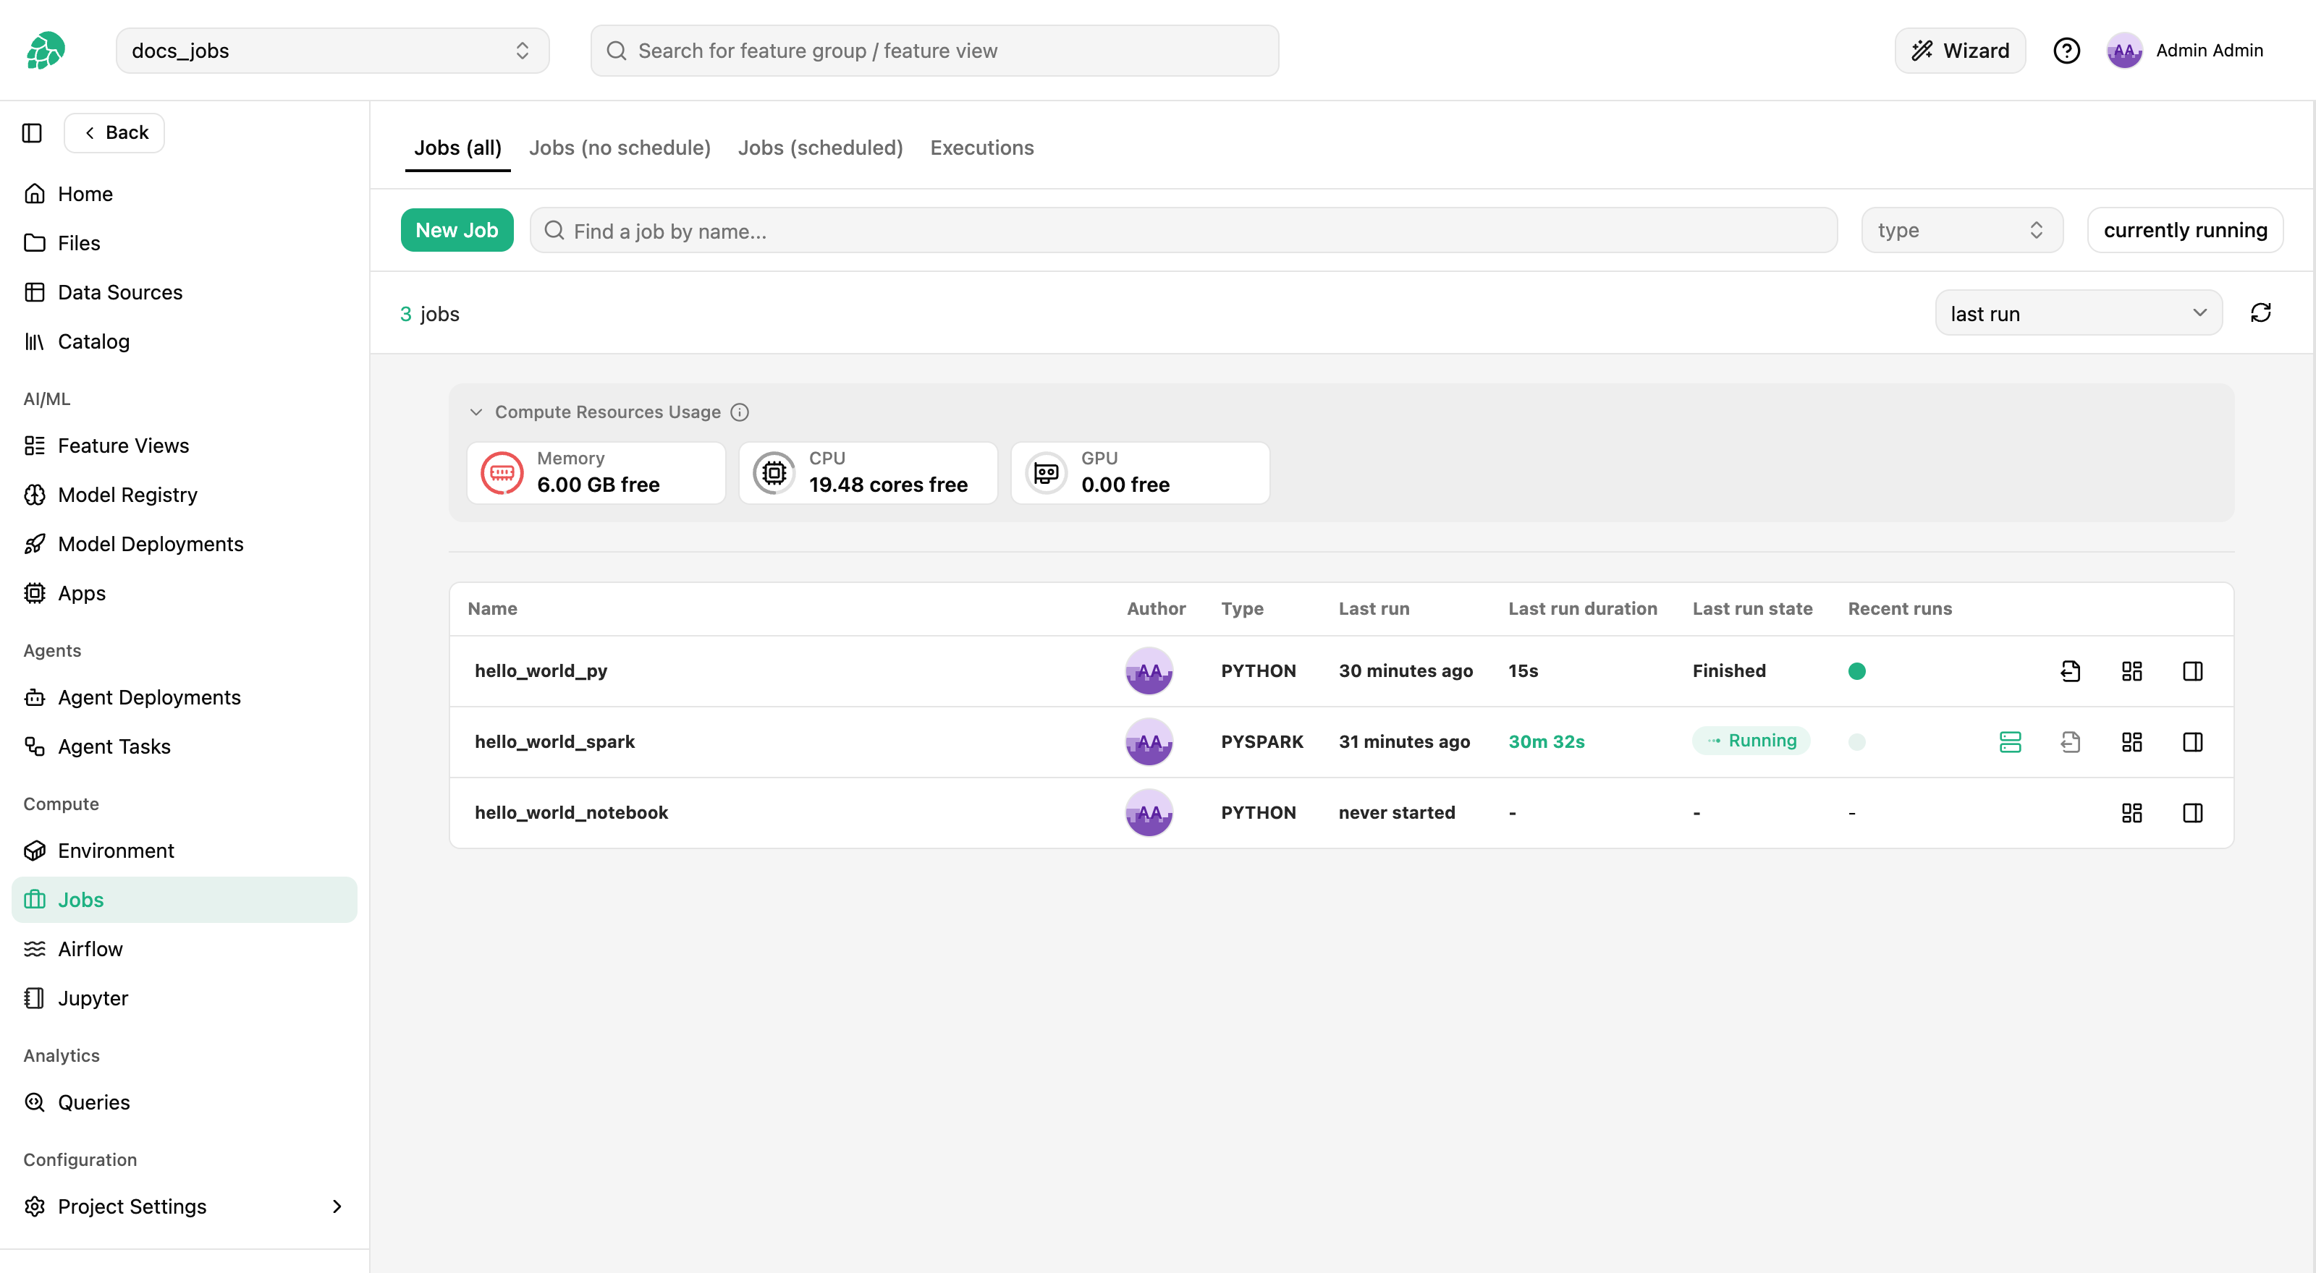Collapse Compute Resources Usage section

(x=476, y=412)
